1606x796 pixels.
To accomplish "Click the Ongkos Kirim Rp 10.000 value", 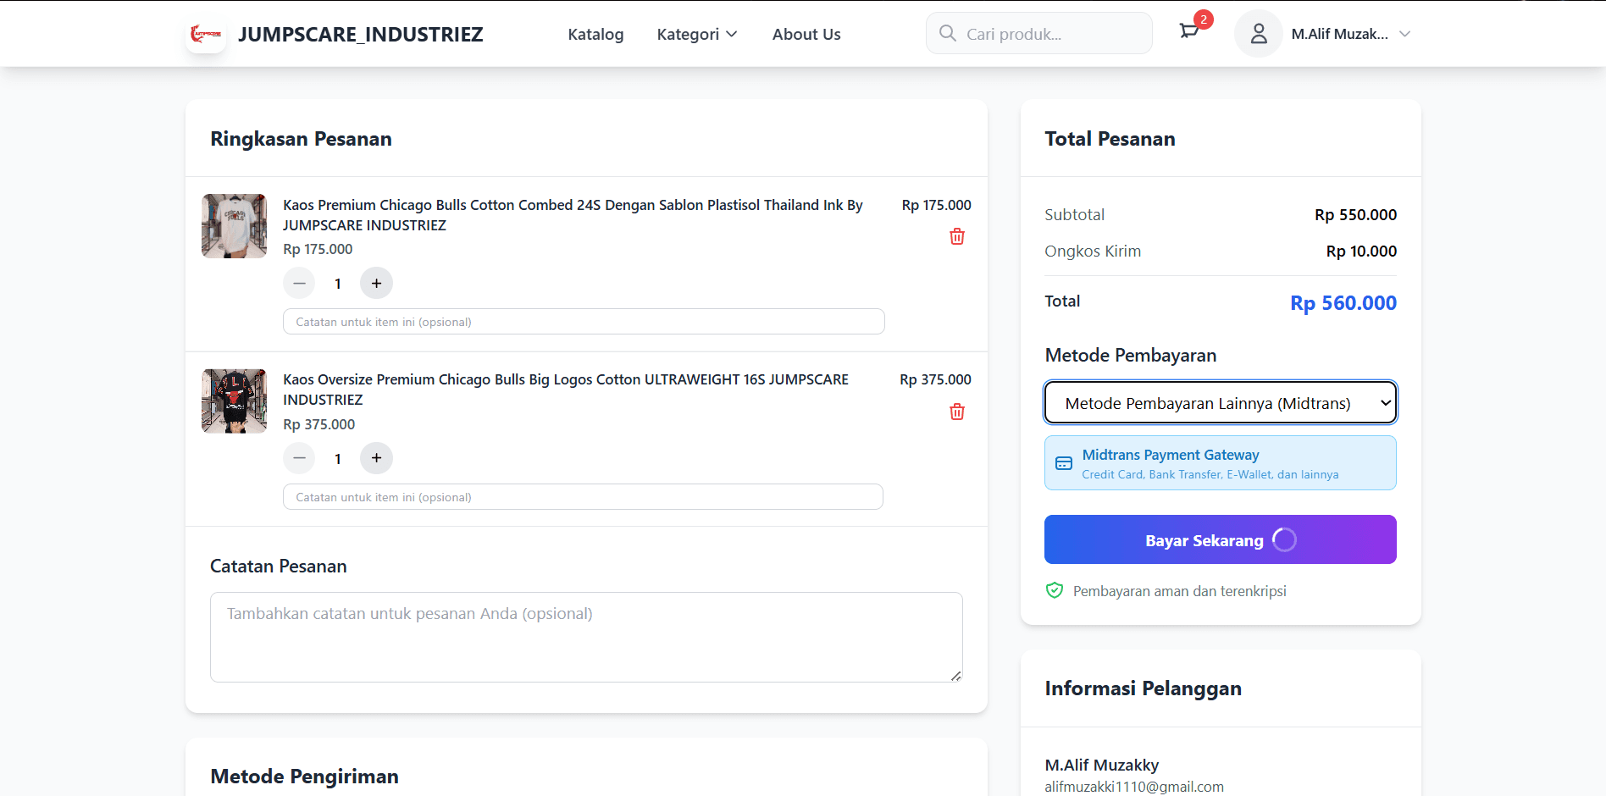I will click(1361, 252).
